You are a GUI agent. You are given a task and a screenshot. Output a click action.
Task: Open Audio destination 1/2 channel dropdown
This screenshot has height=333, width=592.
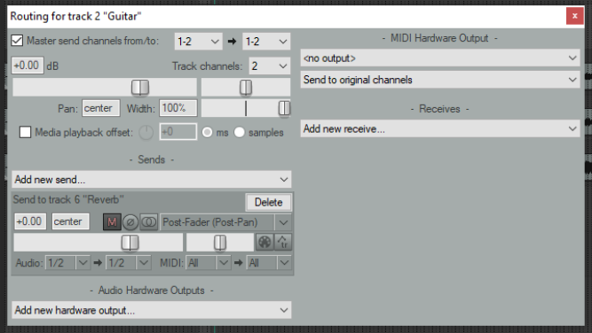point(129,262)
